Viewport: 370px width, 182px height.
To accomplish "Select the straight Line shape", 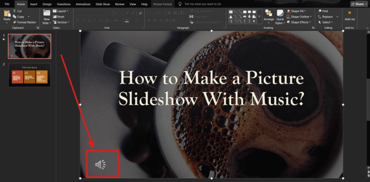I will point(235,12).
